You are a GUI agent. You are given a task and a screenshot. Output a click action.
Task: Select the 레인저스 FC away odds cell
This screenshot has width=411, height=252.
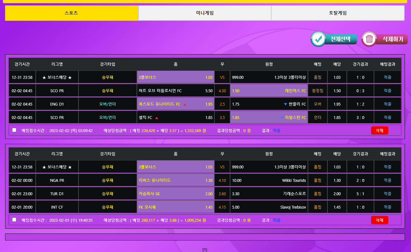coord(269,91)
